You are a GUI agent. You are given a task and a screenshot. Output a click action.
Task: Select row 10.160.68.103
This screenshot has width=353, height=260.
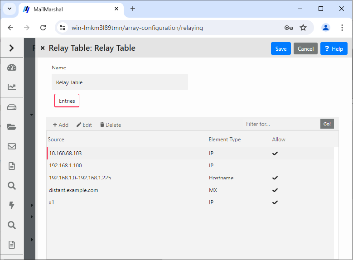pos(190,153)
